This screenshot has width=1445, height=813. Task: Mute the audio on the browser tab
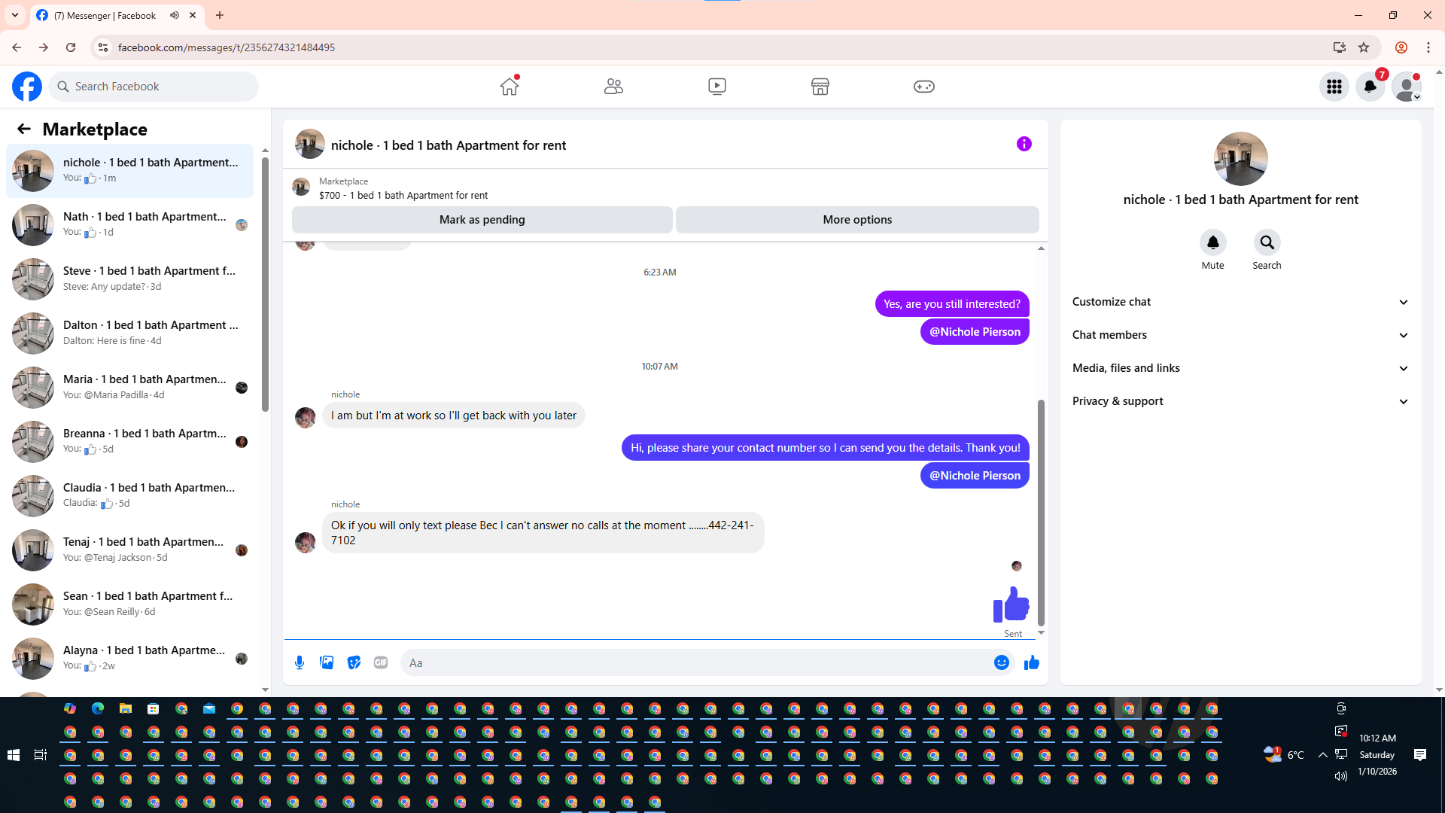(x=175, y=15)
